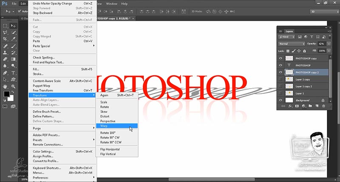Open the Fill slider dropdown arrow
Image resolution: width=340 pixels, height=182 pixels.
point(329,51)
